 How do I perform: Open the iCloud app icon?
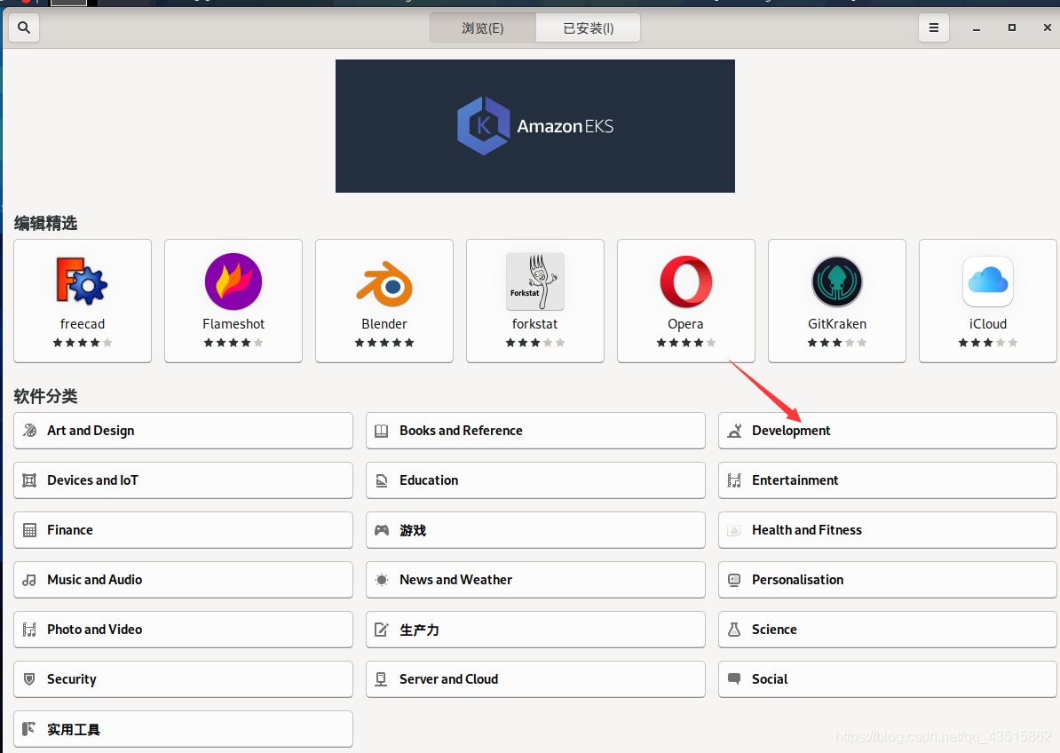(988, 281)
